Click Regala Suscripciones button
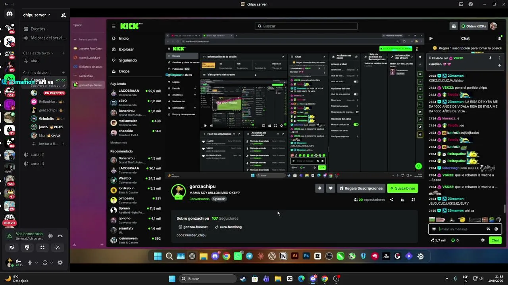Image resolution: width=508 pixels, height=285 pixels. point(361,188)
